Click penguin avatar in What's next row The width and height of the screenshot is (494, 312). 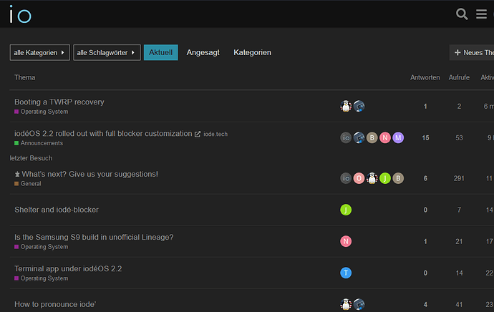[x=372, y=178]
